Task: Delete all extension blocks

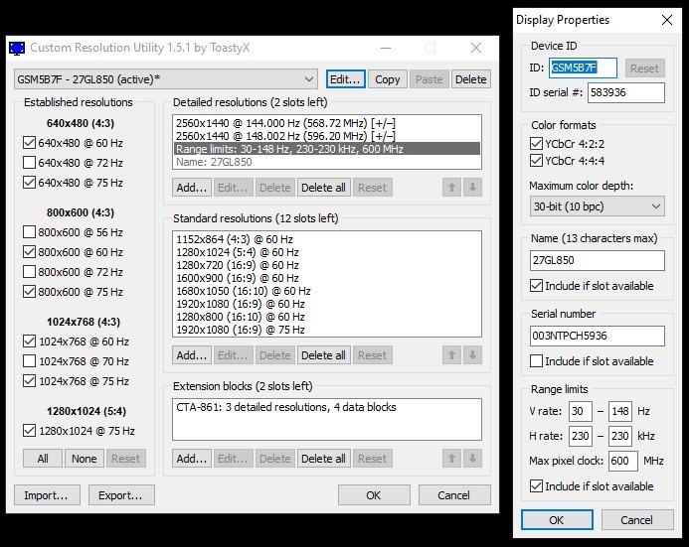Action: pyautogui.click(x=323, y=459)
